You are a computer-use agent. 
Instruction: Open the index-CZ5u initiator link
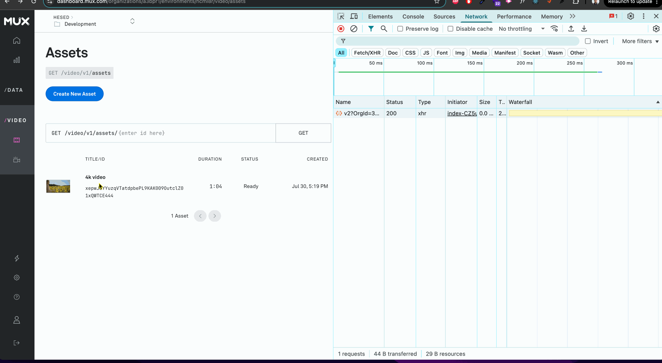pyautogui.click(x=462, y=114)
